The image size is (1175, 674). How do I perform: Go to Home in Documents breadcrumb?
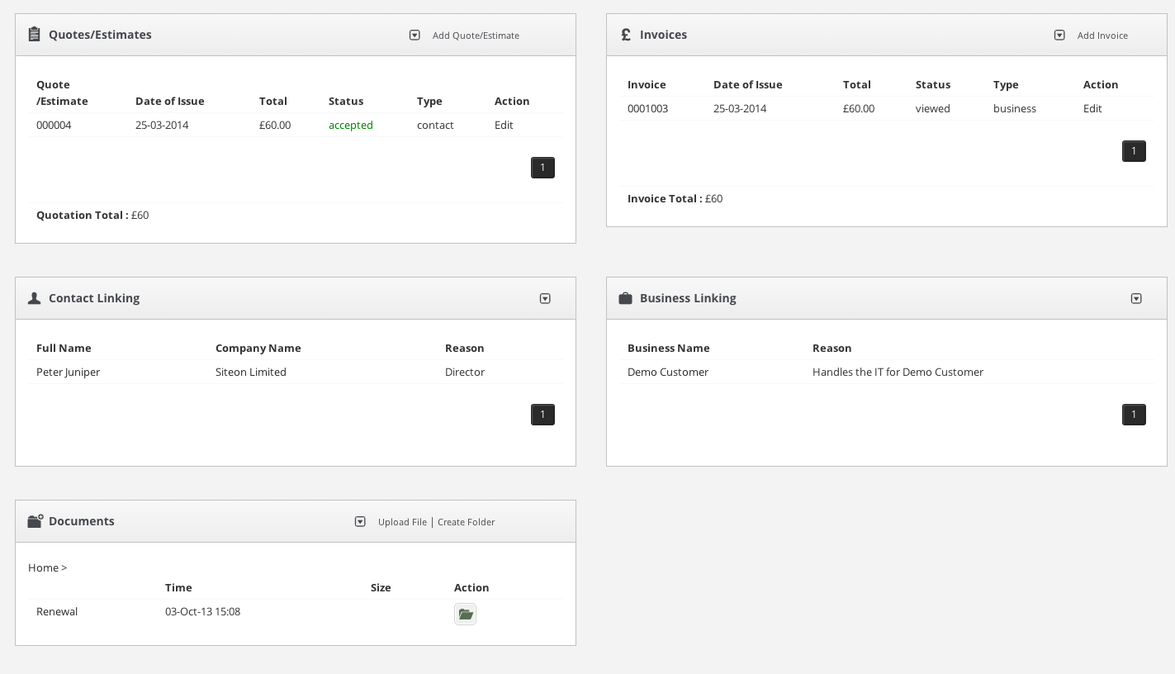click(43, 568)
